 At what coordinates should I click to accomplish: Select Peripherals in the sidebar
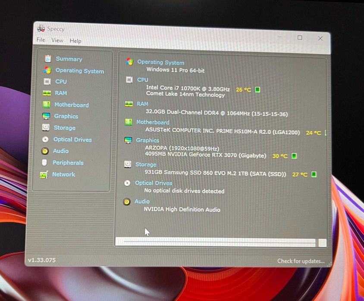click(x=68, y=163)
